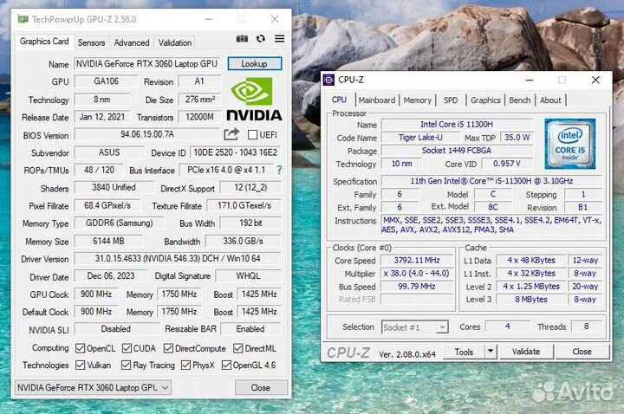Open the Socket #1 selection dropdown
Viewport: 624px width, 414px height.
pos(415,327)
